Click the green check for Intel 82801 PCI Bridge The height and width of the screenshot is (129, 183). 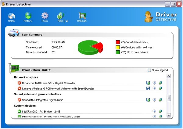tap(19, 111)
